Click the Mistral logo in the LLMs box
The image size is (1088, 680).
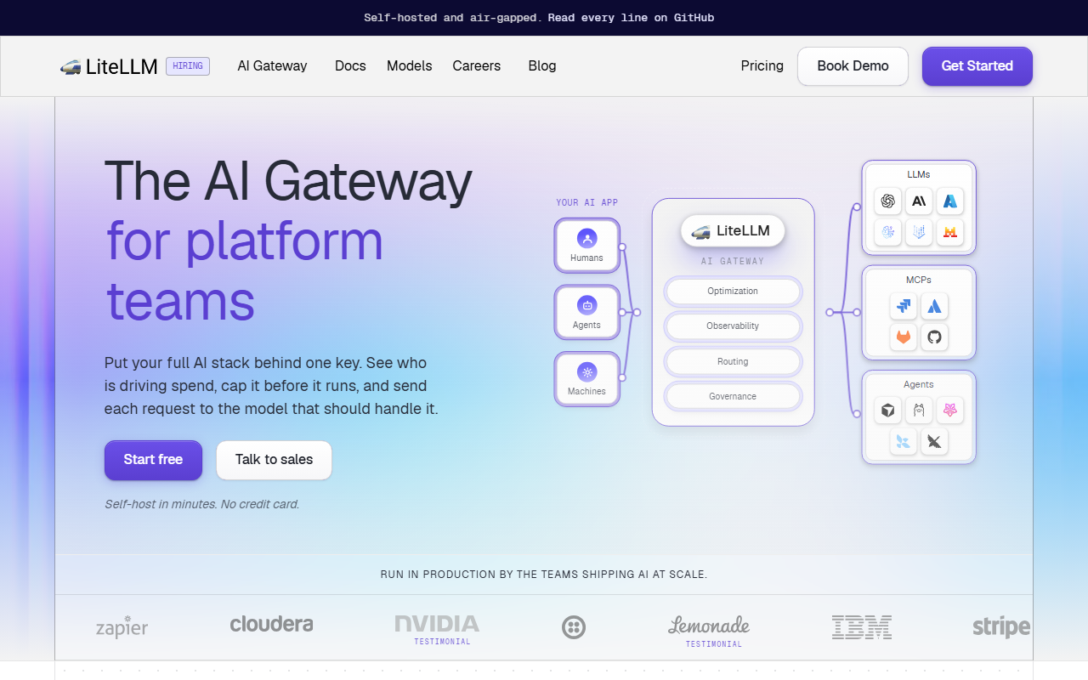(950, 232)
